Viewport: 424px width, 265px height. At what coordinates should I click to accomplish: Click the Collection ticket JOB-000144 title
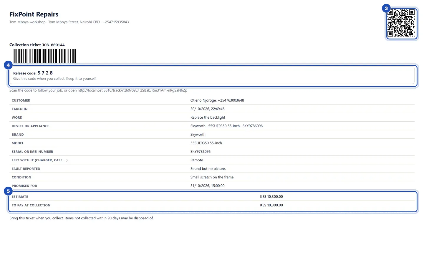tap(37, 45)
